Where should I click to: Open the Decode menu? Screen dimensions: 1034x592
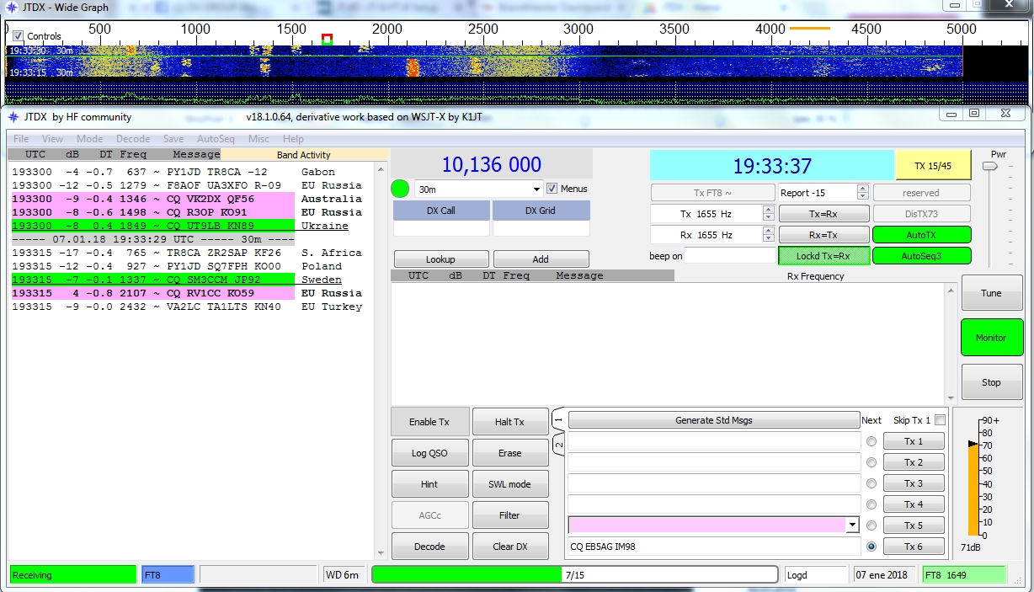(133, 139)
